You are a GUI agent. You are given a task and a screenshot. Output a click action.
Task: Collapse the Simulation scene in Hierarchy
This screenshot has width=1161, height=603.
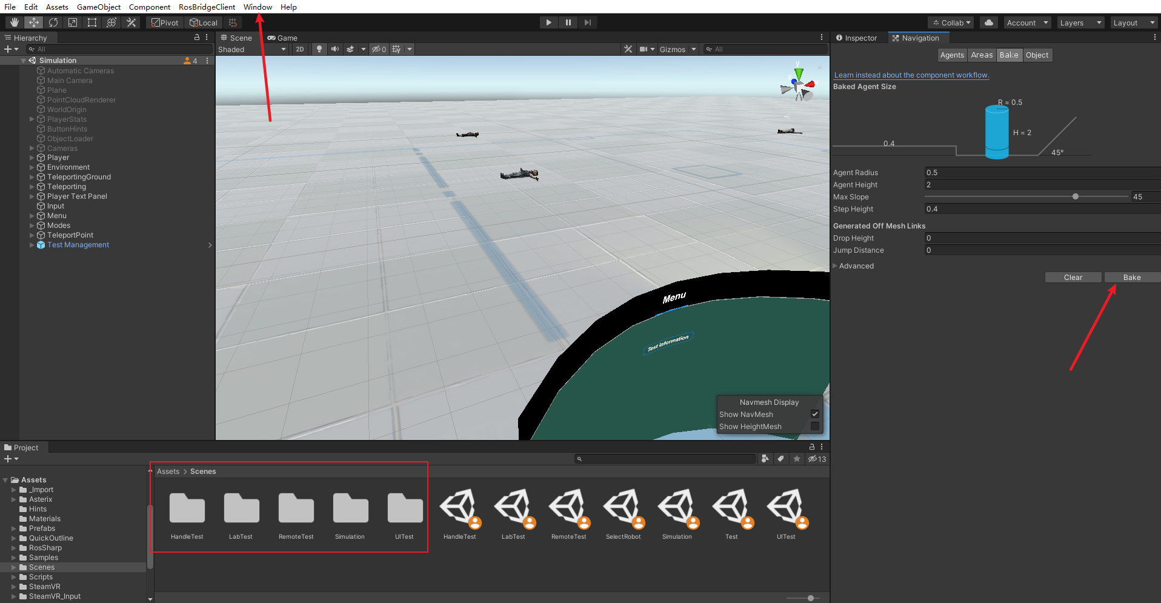point(24,61)
